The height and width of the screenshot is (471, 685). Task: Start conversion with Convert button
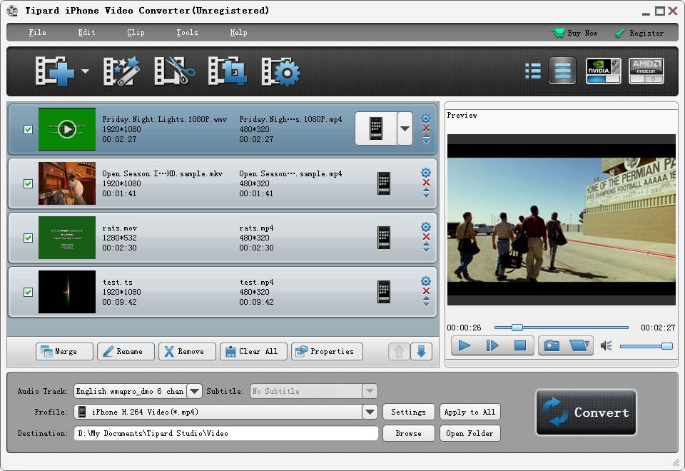[x=586, y=412]
